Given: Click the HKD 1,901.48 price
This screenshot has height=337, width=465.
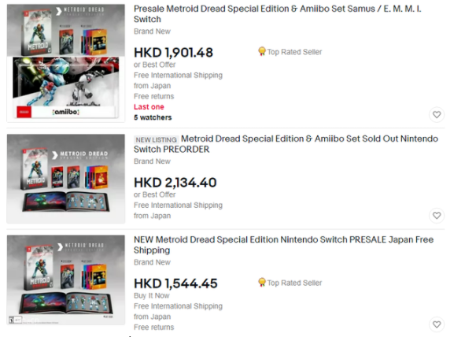Looking at the screenshot, I should point(173,53).
